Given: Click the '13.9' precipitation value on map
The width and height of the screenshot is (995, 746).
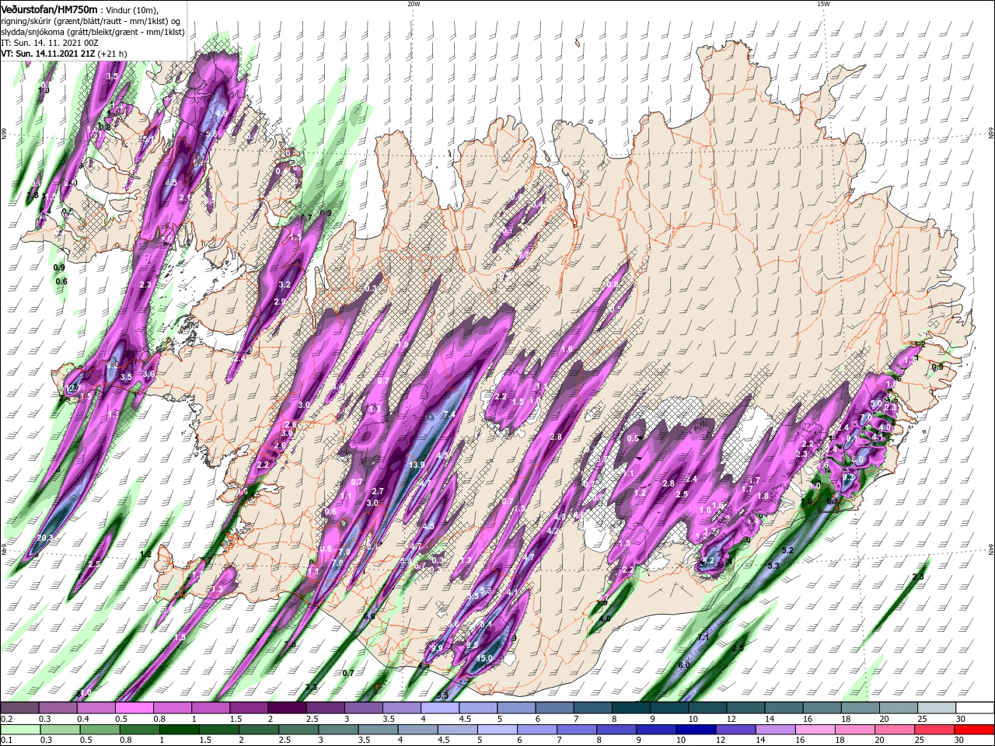Looking at the screenshot, I should point(417,465).
